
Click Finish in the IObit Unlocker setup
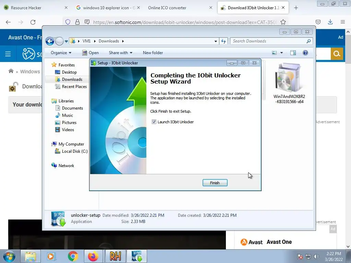point(215,183)
